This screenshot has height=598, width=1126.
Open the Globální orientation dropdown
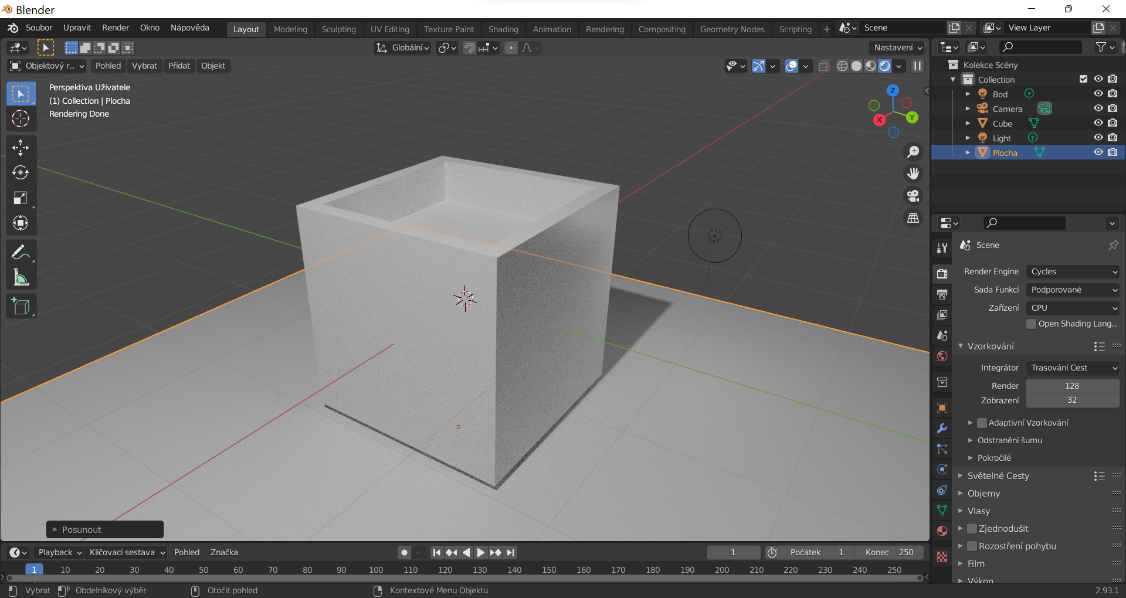(403, 47)
